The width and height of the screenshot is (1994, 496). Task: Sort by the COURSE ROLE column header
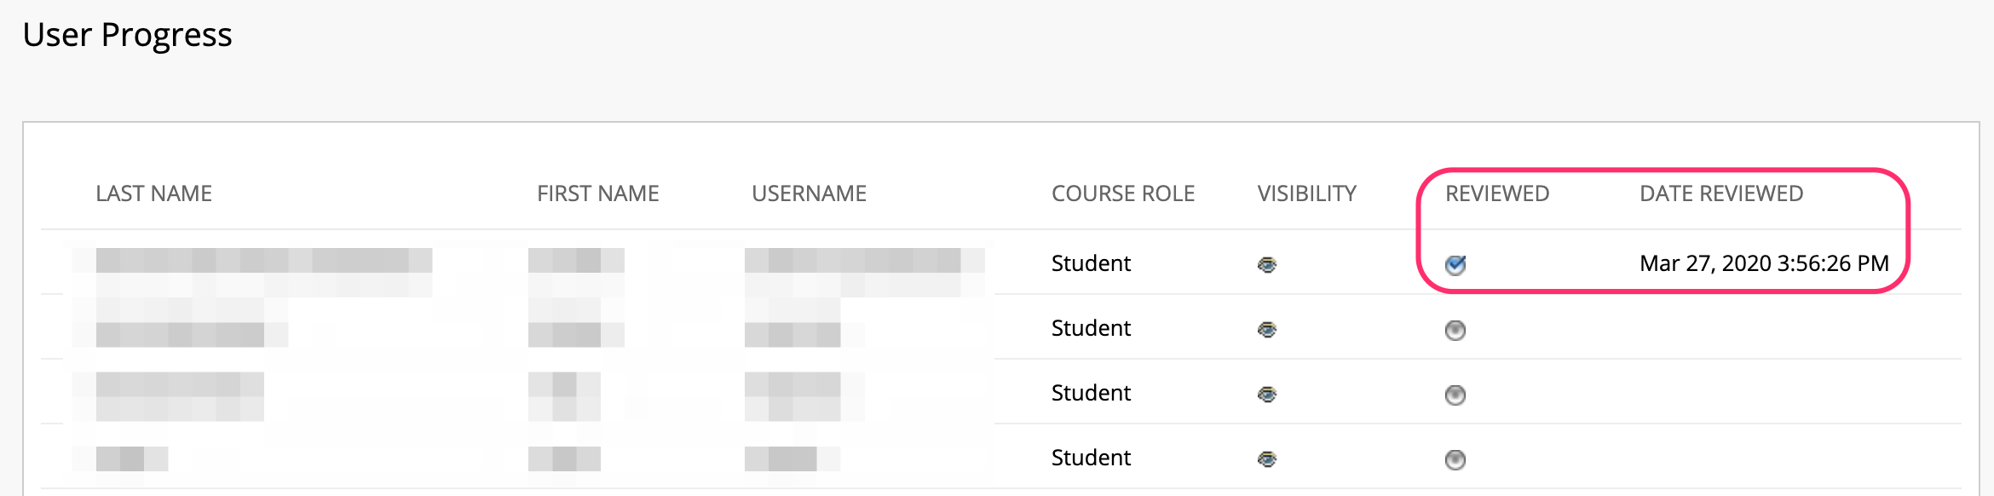pyautogui.click(x=1123, y=193)
